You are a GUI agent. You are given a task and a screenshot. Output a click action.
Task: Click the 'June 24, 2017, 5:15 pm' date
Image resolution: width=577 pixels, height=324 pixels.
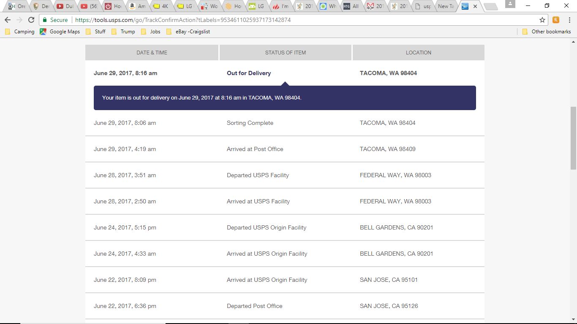(125, 227)
